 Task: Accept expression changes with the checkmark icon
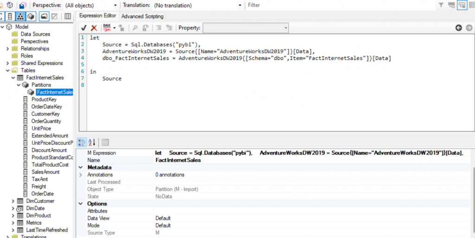84,28
